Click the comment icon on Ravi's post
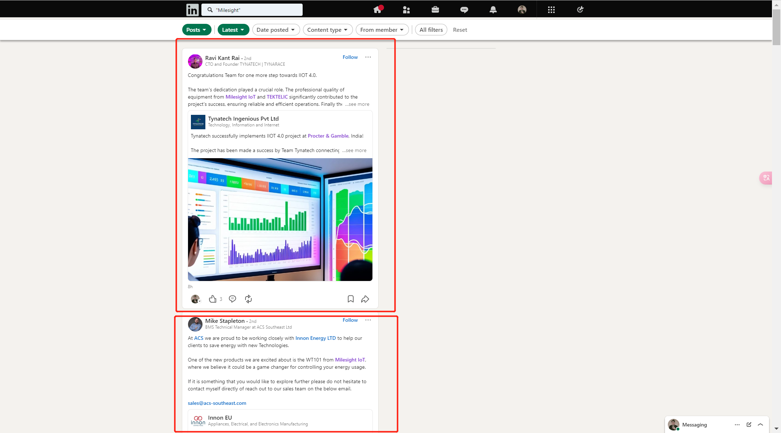This screenshot has height=433, width=781. 232,299
